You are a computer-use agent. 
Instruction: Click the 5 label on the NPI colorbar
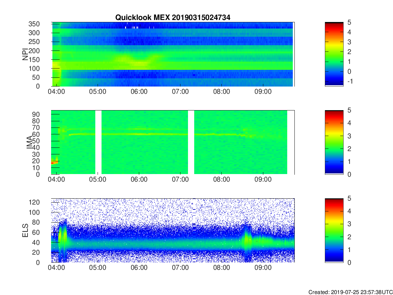coord(349,22)
